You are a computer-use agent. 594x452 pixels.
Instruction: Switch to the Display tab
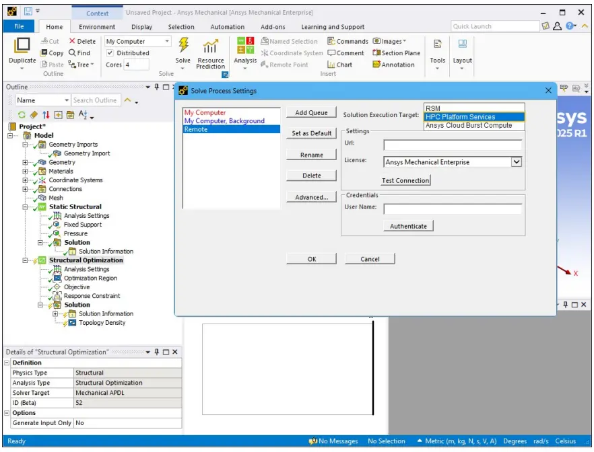click(141, 27)
